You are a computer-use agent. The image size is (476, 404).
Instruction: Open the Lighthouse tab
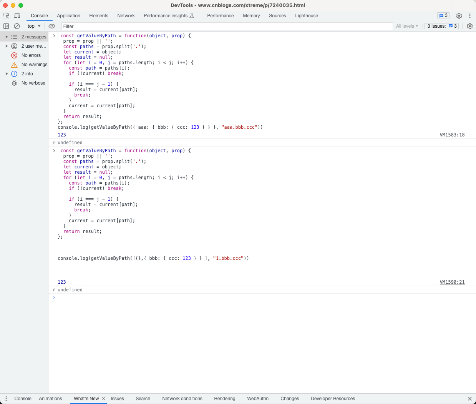(x=306, y=16)
